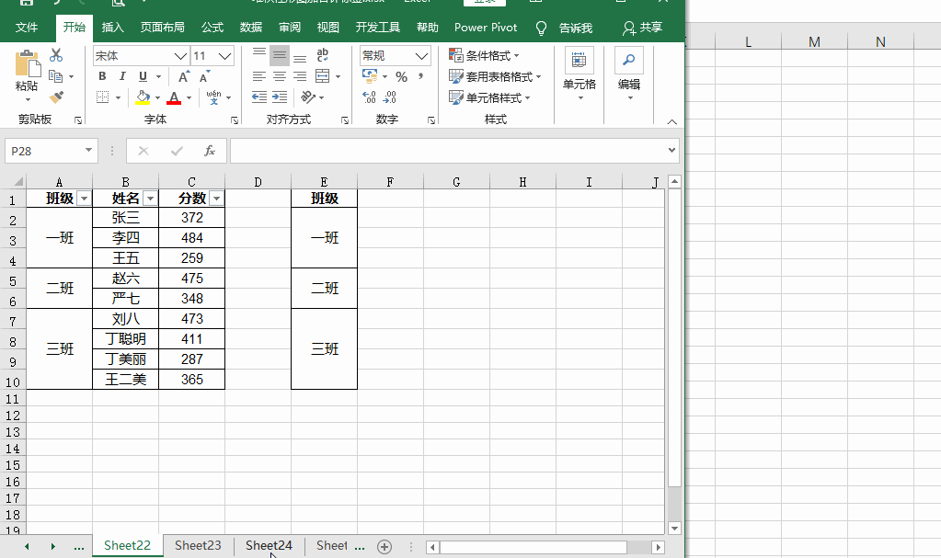Toggle middle vertical alignment
This screenshot has width=941, height=558.
pyautogui.click(x=280, y=55)
